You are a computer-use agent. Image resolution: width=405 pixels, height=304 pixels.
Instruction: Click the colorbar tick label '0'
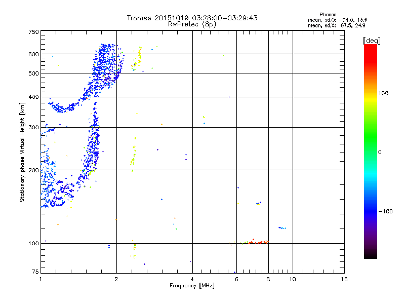coord(380,153)
